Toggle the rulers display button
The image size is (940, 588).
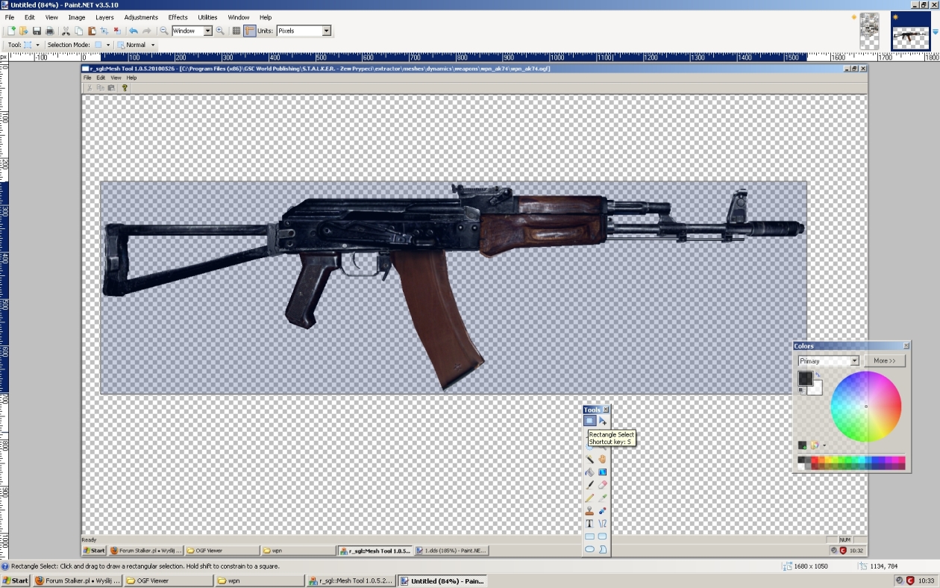(249, 31)
